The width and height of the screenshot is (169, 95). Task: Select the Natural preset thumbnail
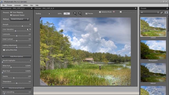click(x=153, y=73)
